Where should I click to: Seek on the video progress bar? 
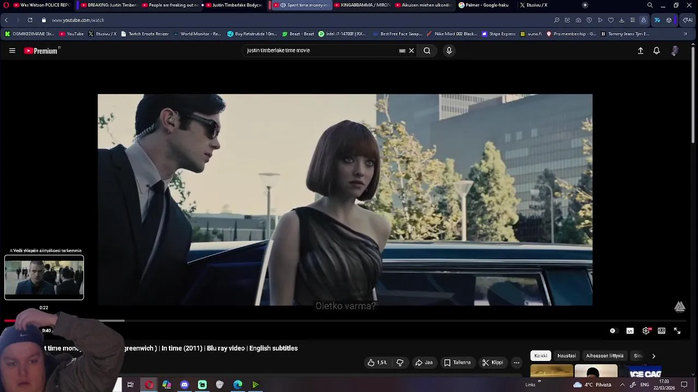pyautogui.click(x=345, y=321)
